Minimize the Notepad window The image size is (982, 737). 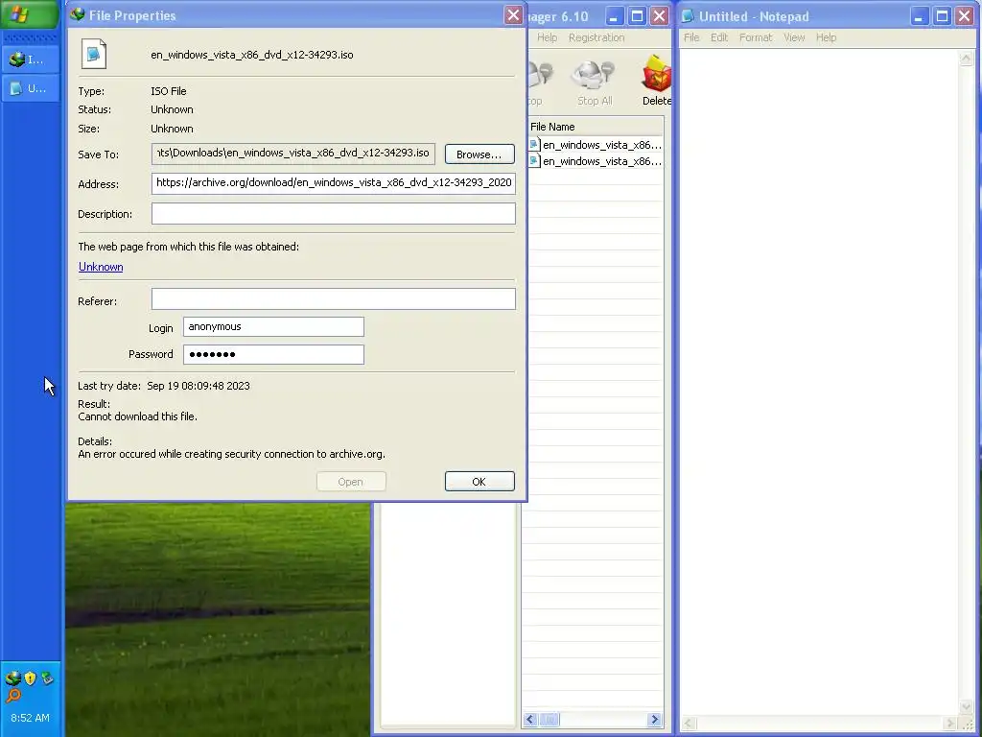point(919,15)
